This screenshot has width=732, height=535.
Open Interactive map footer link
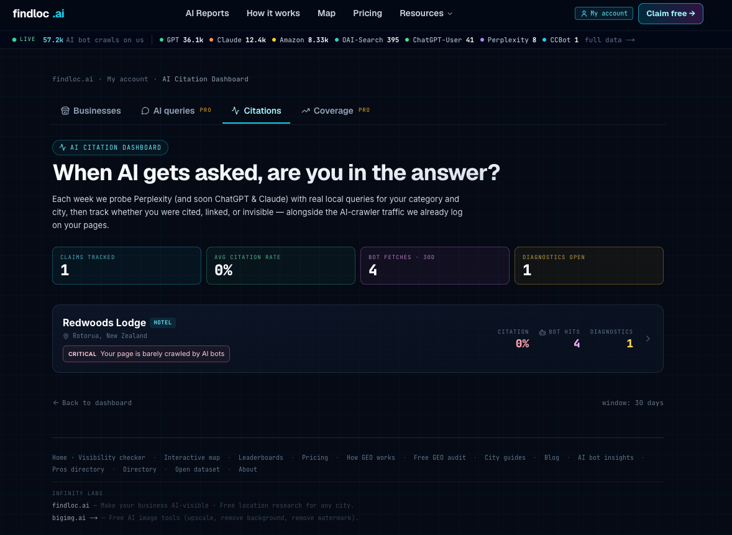pyautogui.click(x=192, y=457)
